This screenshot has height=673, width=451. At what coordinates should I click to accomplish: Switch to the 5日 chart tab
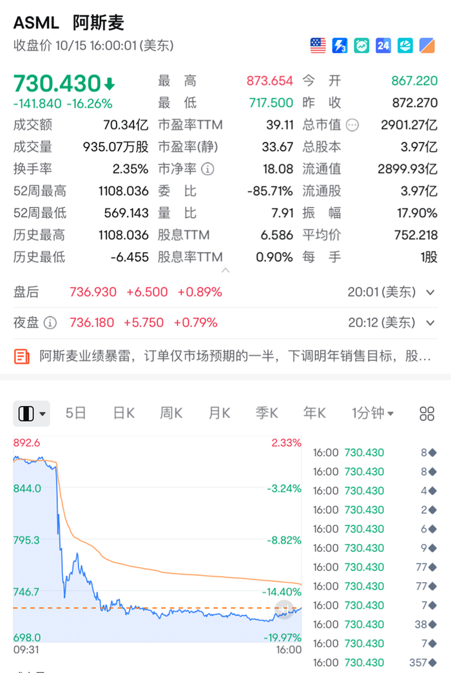[76, 413]
